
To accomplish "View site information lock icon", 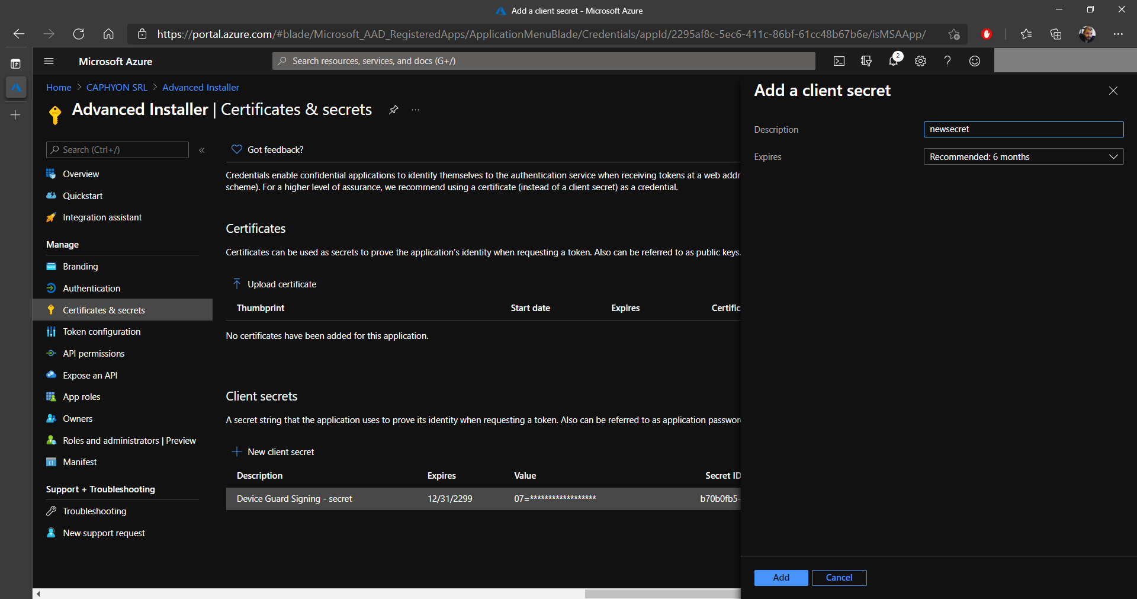I will (142, 34).
